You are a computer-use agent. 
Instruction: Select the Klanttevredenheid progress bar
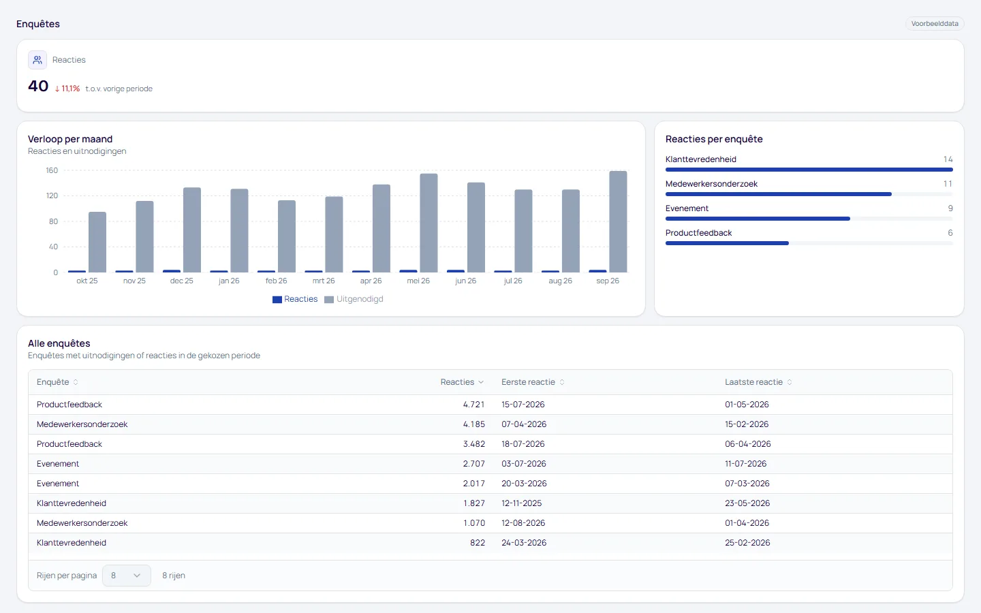(809, 170)
